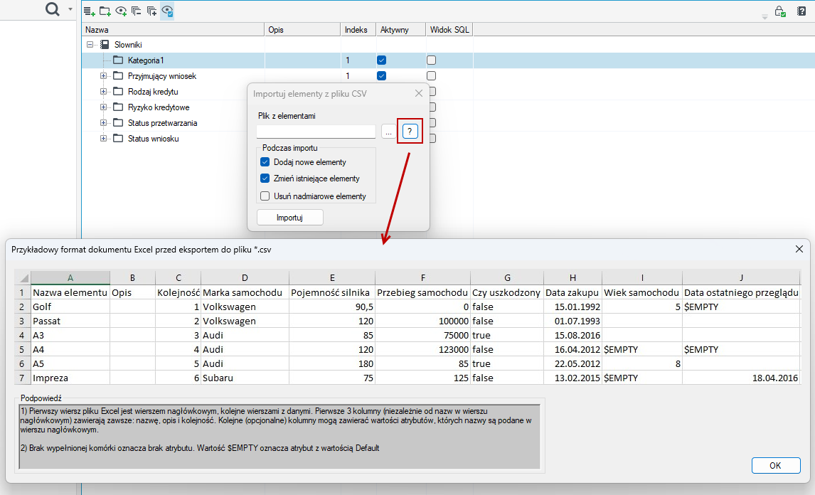
Task: Click the collapse all levels icon
Action: tap(136, 11)
